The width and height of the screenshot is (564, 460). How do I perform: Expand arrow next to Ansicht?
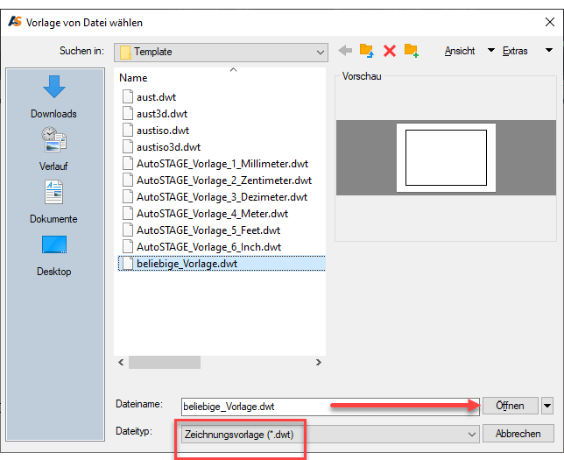(490, 50)
